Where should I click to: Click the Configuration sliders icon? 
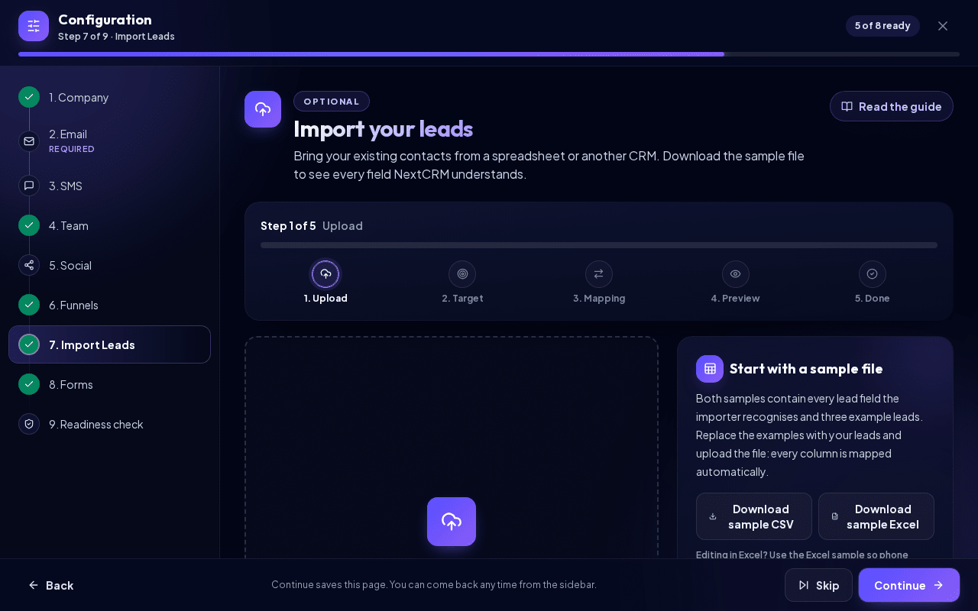[34, 26]
